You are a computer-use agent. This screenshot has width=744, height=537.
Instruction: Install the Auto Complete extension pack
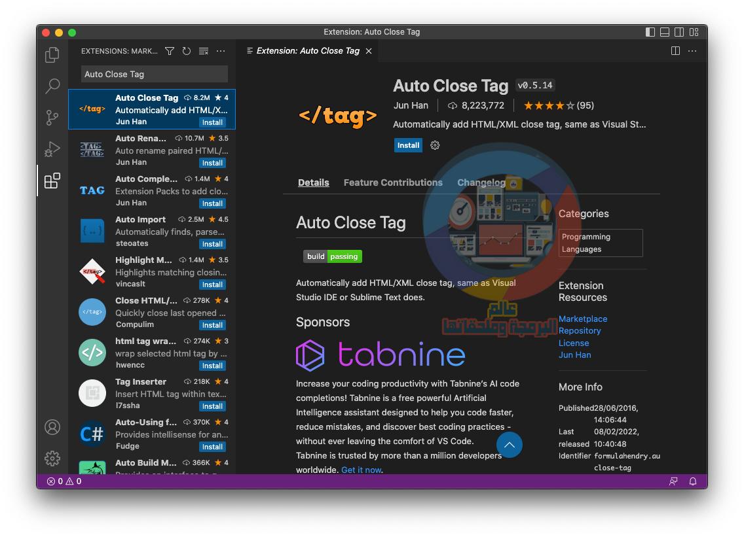pos(212,203)
